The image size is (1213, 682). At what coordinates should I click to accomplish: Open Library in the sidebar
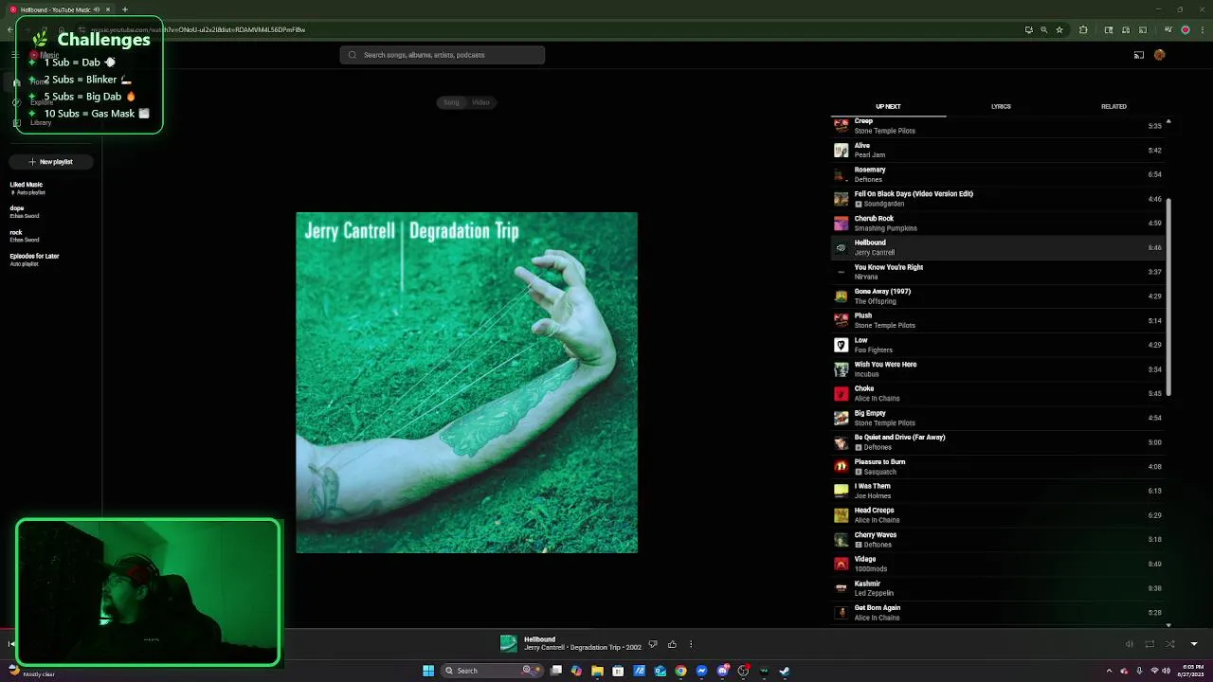(x=41, y=122)
